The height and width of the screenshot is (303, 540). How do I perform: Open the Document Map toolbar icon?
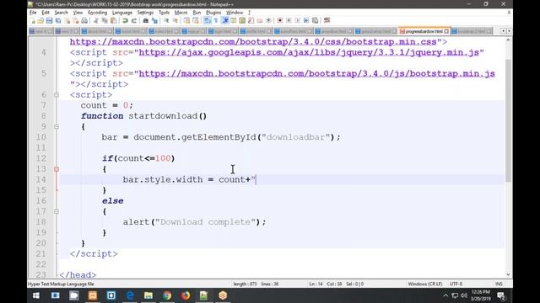[x=242, y=20]
